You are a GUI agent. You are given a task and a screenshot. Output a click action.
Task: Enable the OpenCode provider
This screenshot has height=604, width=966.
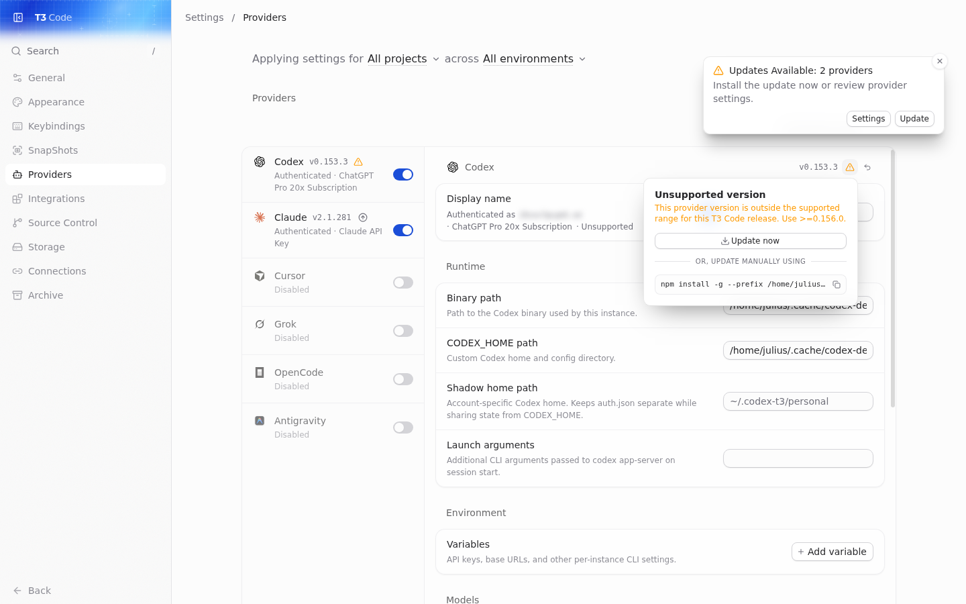pyautogui.click(x=403, y=379)
